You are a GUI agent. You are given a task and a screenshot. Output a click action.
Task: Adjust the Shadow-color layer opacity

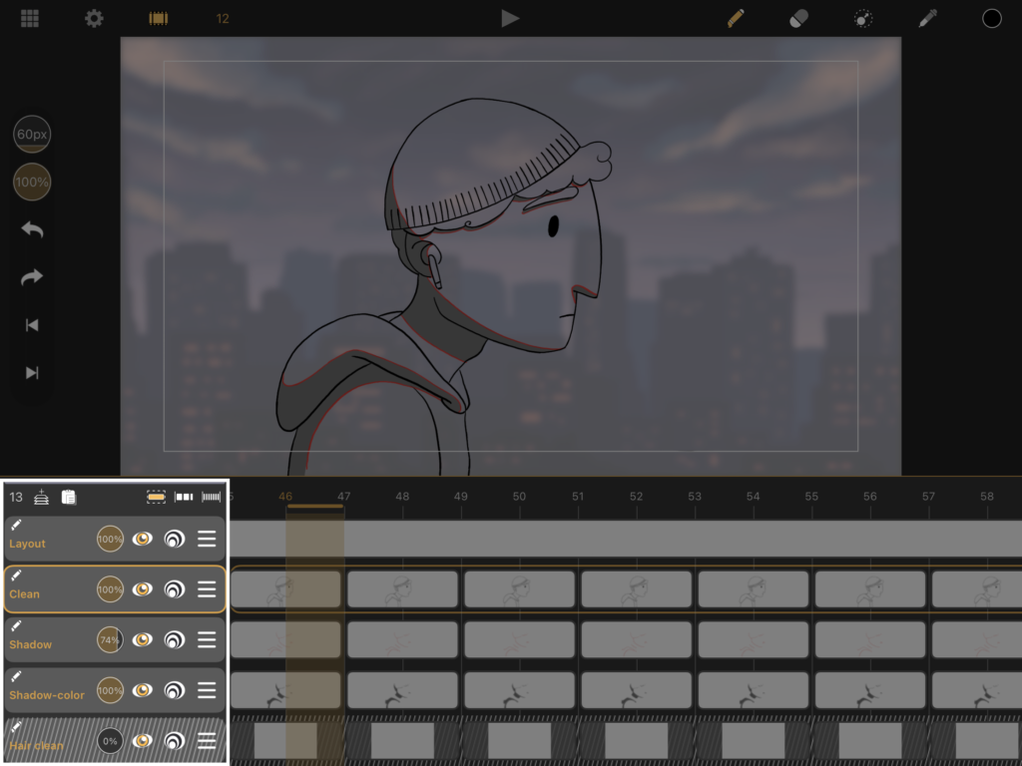(x=110, y=690)
